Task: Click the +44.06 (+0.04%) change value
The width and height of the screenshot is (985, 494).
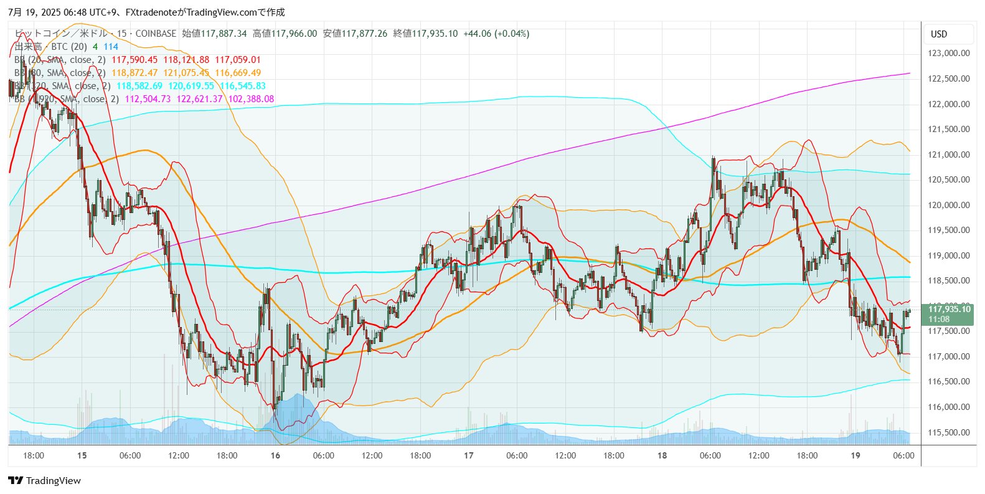Action: pos(496,34)
